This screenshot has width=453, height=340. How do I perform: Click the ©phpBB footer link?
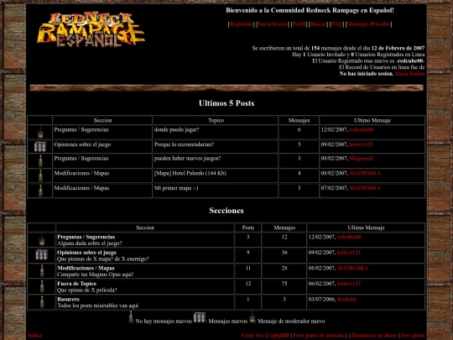pyautogui.click(x=279, y=336)
